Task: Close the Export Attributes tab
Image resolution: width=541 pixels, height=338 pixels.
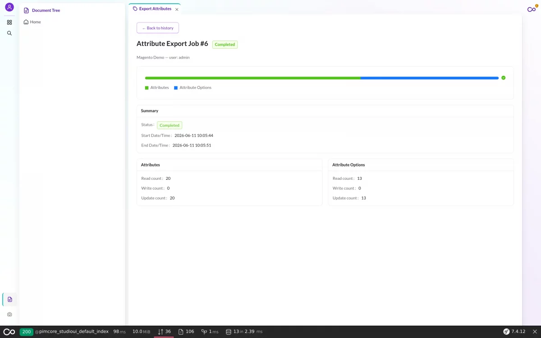Action: click(177, 9)
